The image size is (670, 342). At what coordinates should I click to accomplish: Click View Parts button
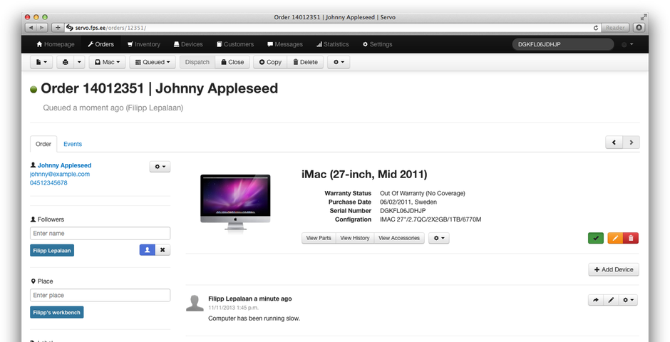319,238
